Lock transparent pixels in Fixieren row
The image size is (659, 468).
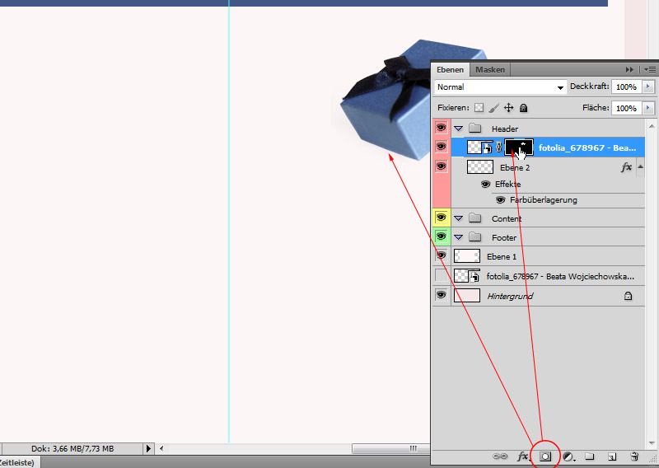(x=479, y=108)
